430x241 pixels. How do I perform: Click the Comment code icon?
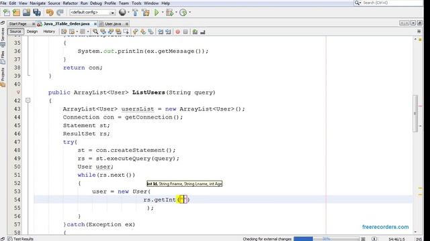(x=195, y=32)
